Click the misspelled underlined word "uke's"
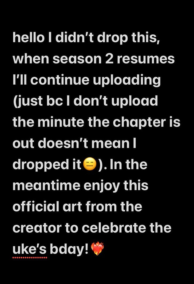Image resolution: width=194 pixels, height=284 pixels. pos(30,249)
